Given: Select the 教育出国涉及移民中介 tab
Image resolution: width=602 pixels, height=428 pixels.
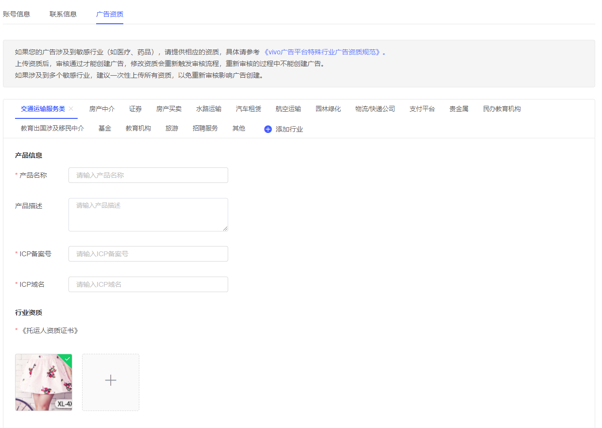Looking at the screenshot, I should pyautogui.click(x=52, y=129).
